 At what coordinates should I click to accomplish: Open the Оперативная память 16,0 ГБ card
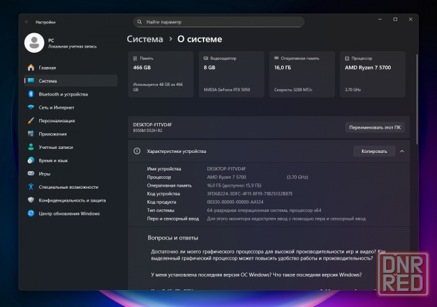pyautogui.click(x=302, y=74)
